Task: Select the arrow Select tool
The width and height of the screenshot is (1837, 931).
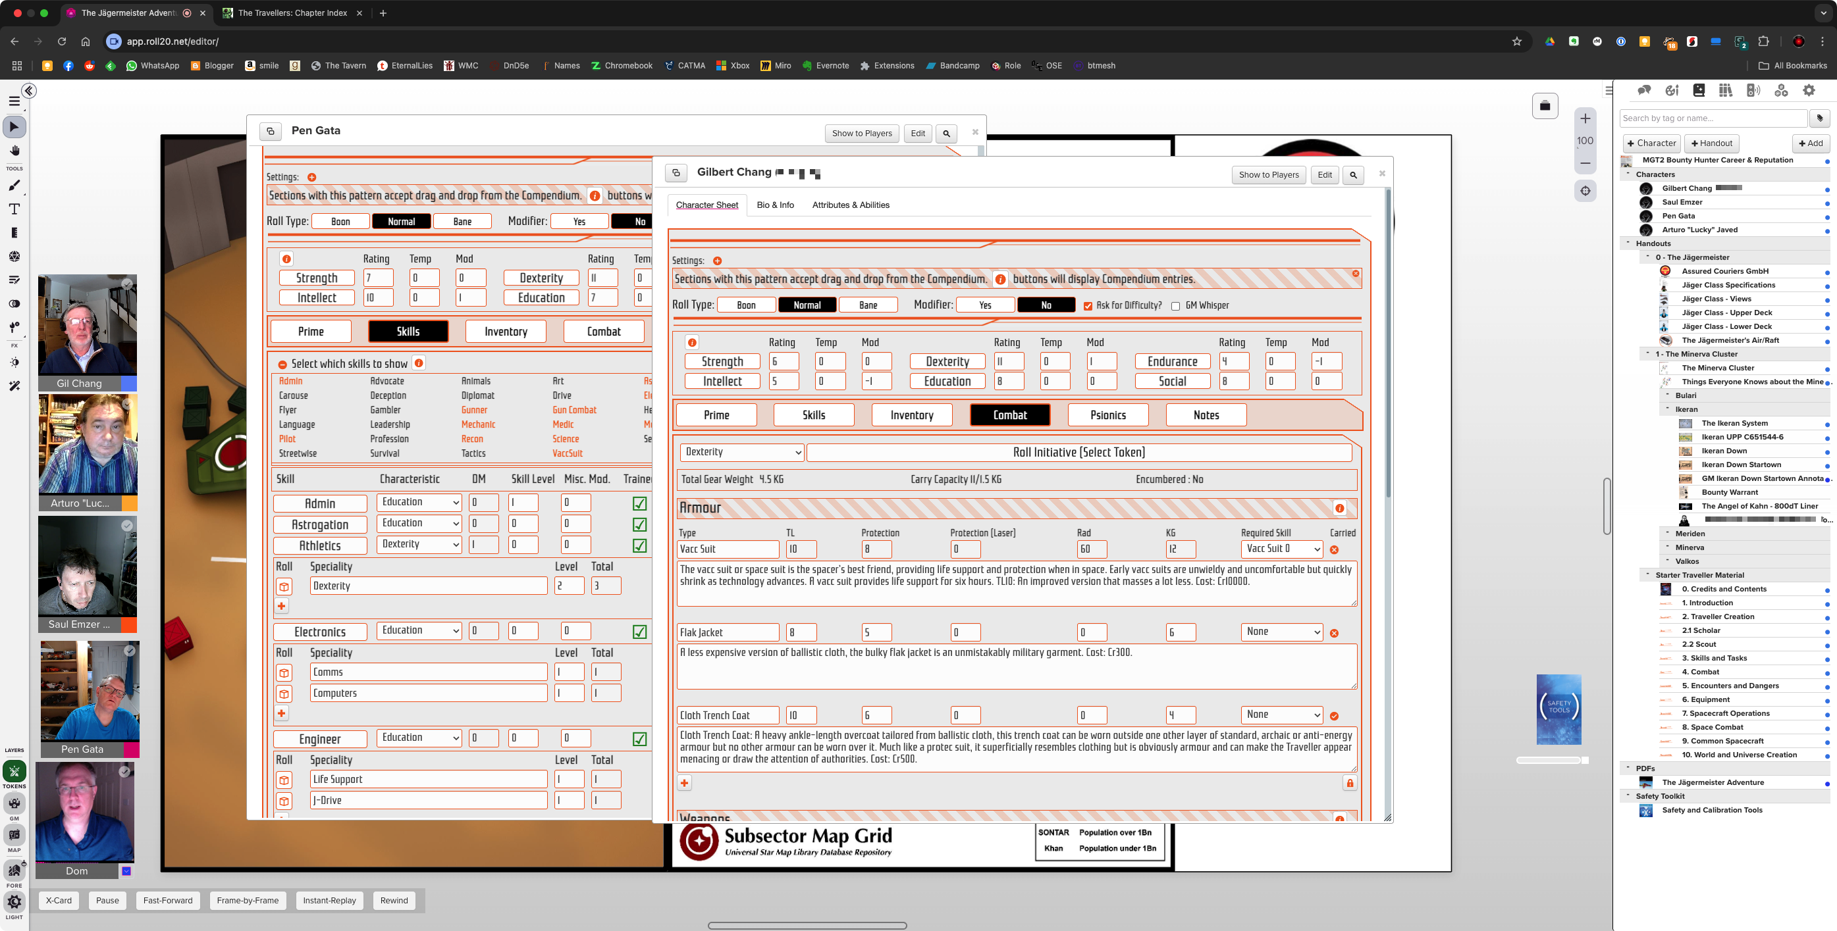Action: pyautogui.click(x=14, y=127)
